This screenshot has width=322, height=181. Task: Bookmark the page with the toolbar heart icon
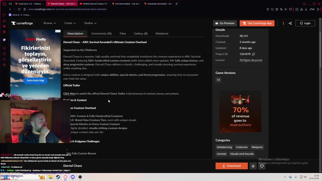(x=290, y=9)
